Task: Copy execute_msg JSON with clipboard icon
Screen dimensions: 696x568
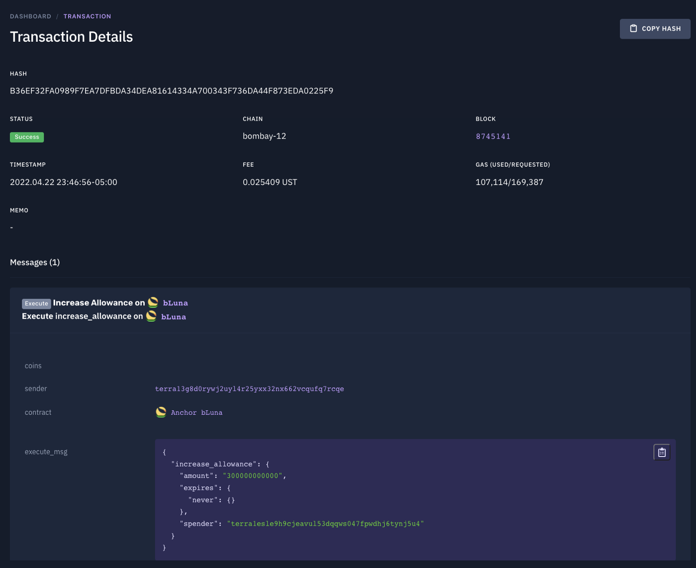Action: pos(662,452)
